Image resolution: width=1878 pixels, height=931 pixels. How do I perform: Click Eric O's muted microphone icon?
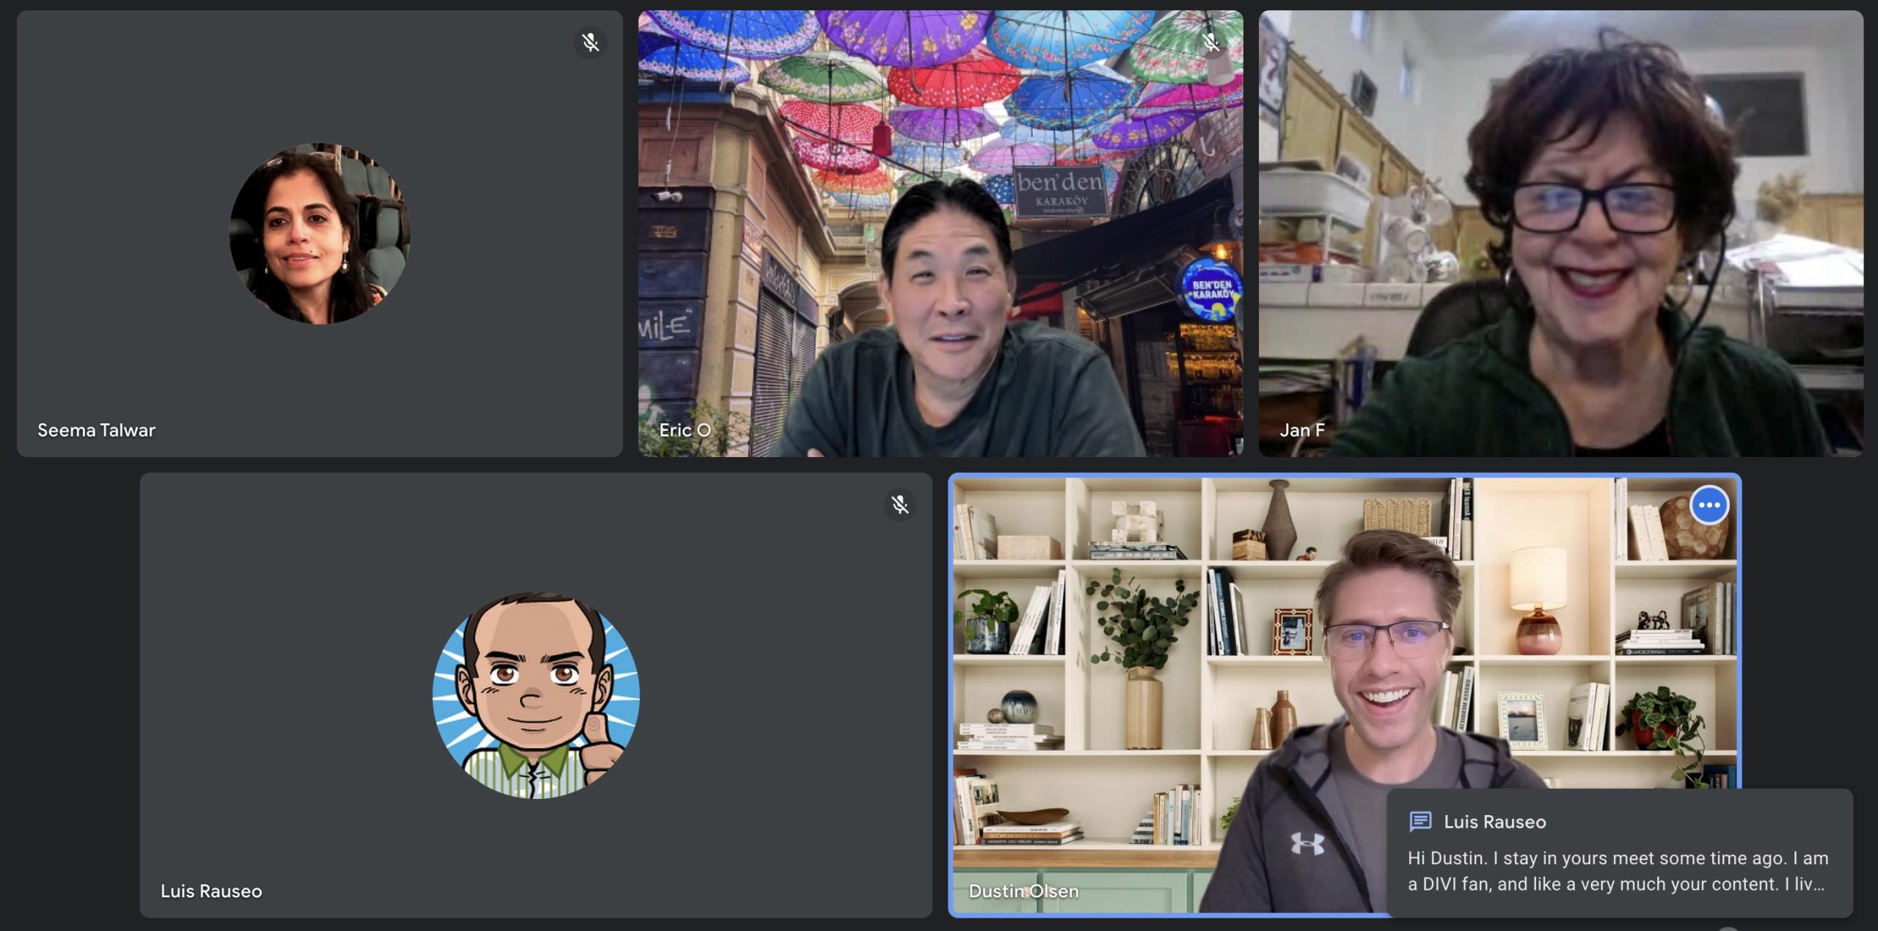click(1211, 43)
